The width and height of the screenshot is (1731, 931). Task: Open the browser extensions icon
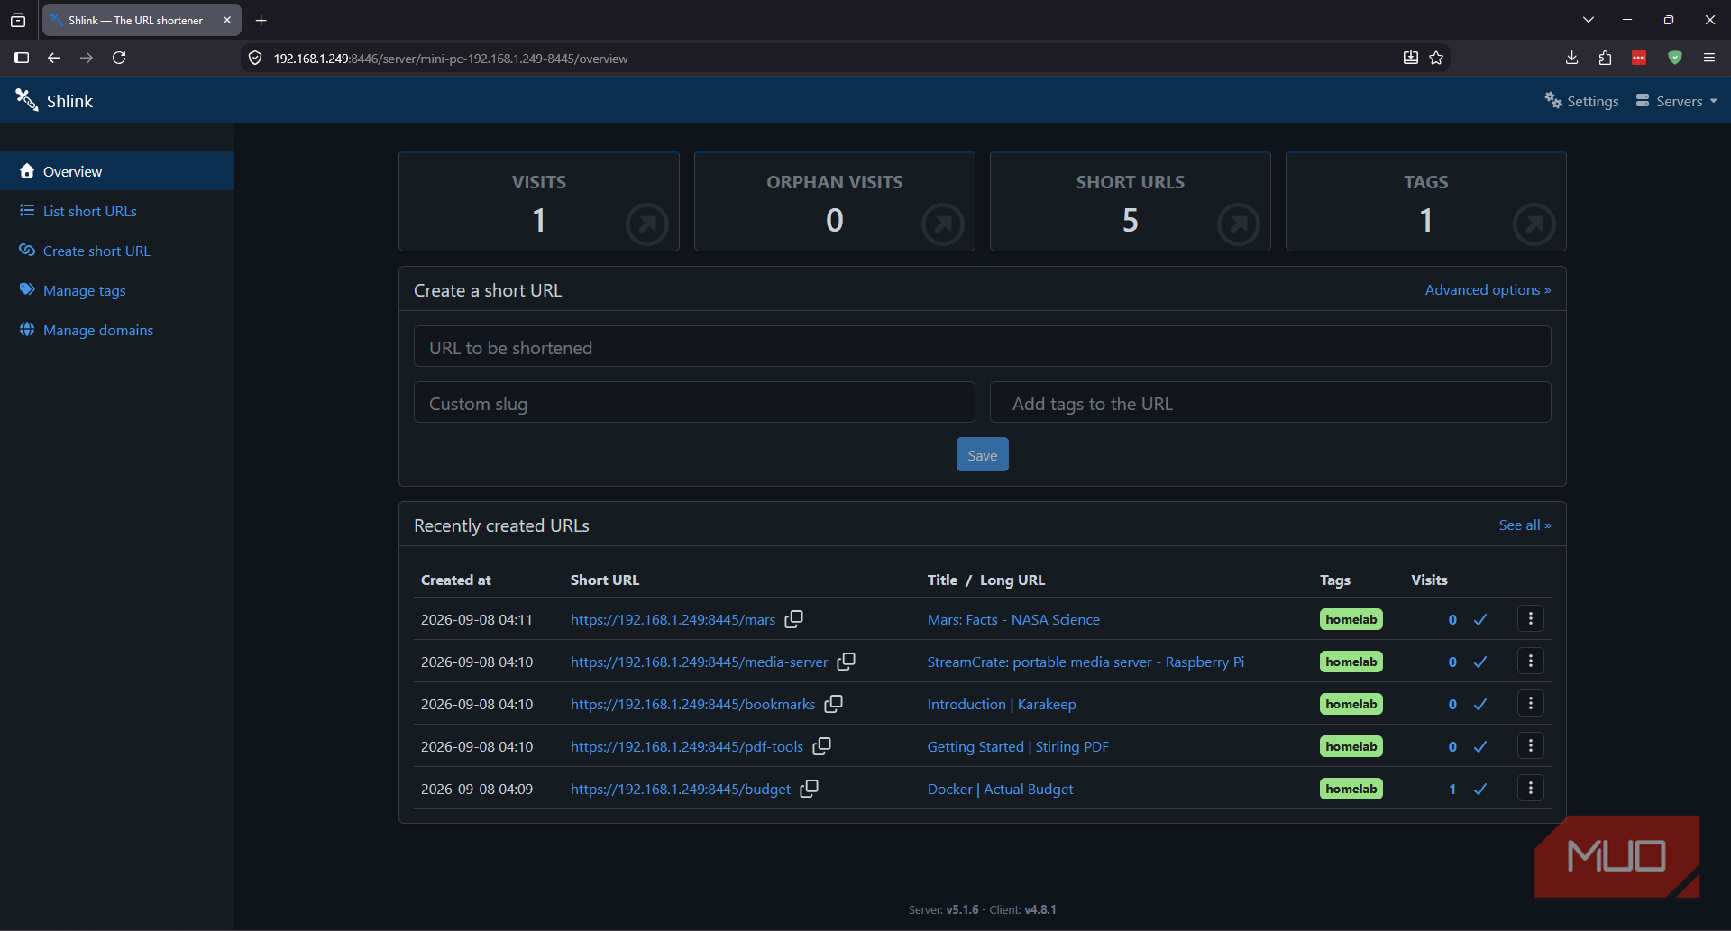coord(1605,58)
